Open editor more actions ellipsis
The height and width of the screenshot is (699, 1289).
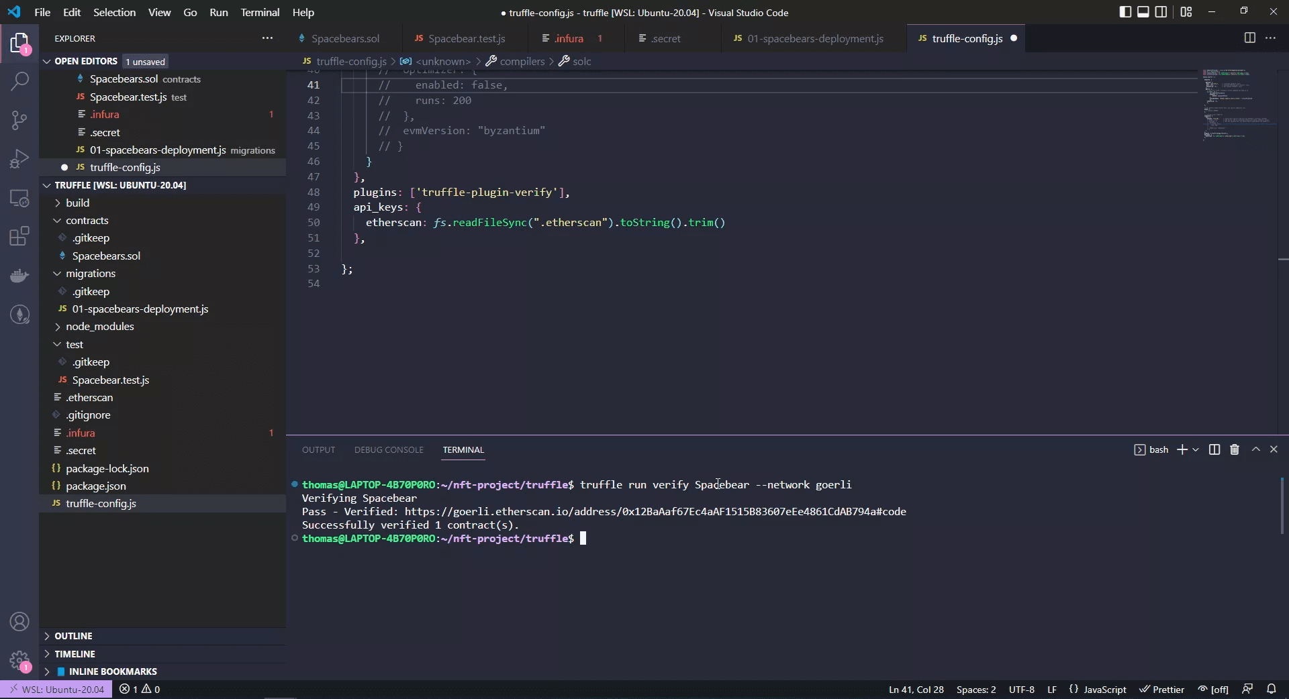1270,38
